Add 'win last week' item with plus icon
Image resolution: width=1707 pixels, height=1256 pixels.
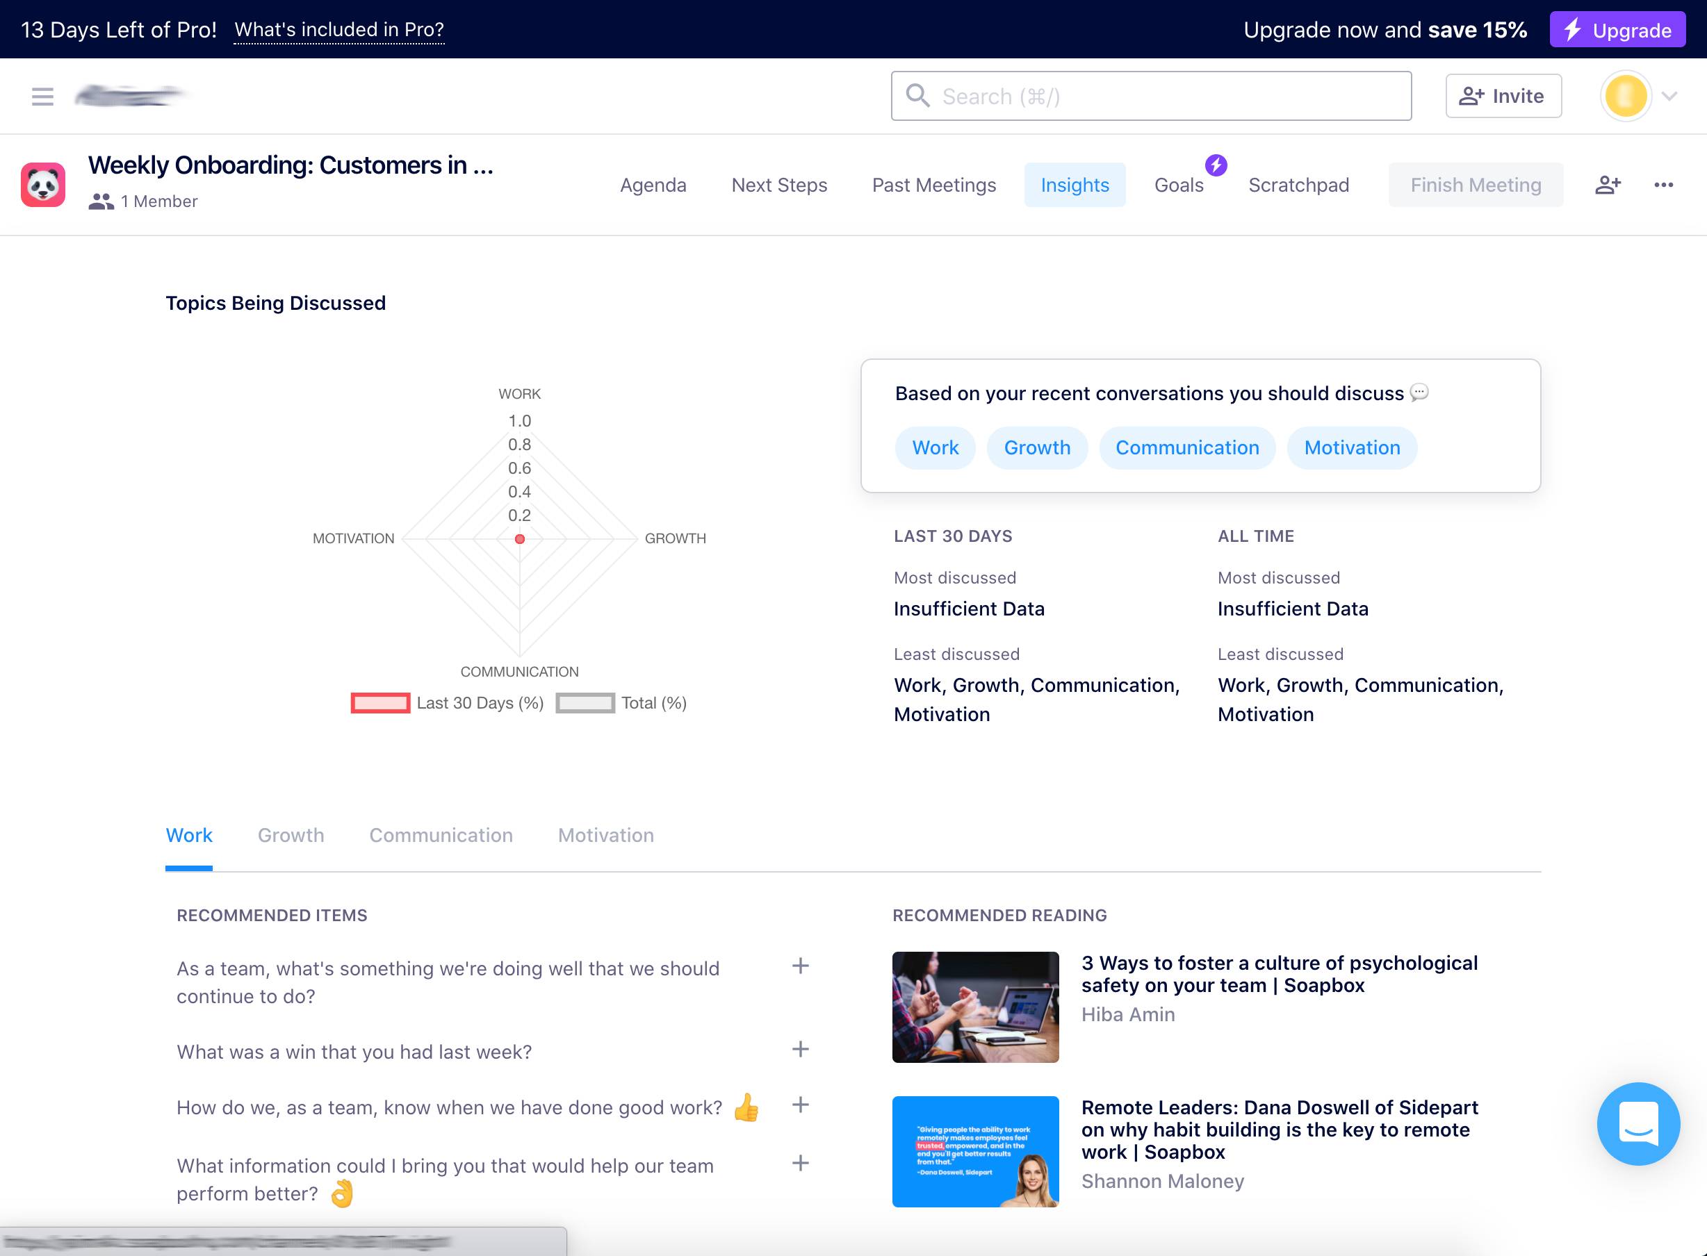tap(800, 1049)
